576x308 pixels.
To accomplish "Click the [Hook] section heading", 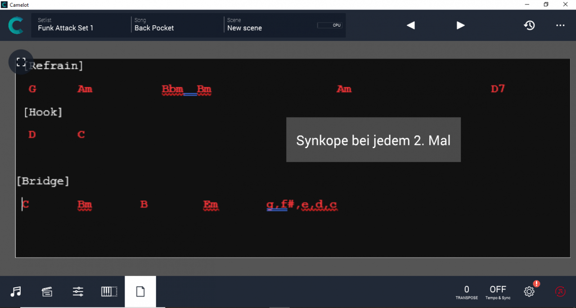I will point(43,112).
